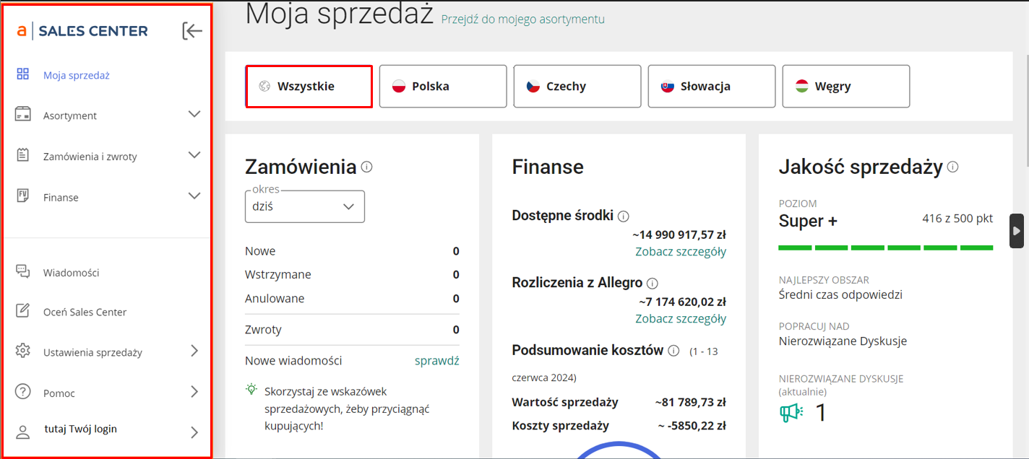Open Moja sprzedaż in the sidebar
The width and height of the screenshot is (1029, 459).
click(x=77, y=75)
